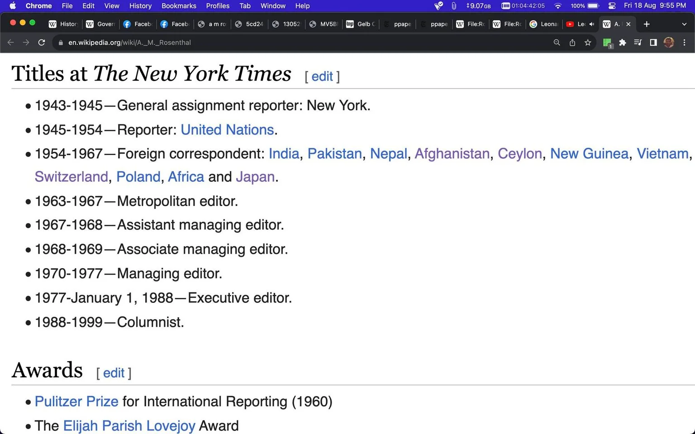The height and width of the screenshot is (434, 695).
Task: Go back to previous page
Action: pos(11,42)
